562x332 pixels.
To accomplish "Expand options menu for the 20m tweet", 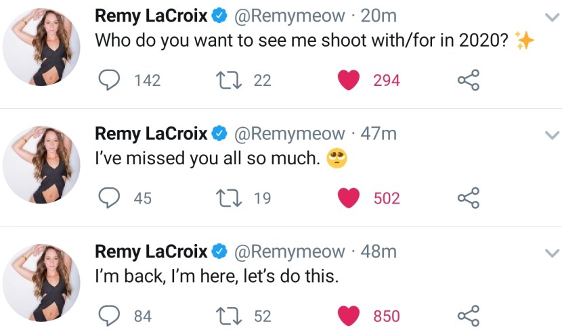I will click(x=552, y=16).
